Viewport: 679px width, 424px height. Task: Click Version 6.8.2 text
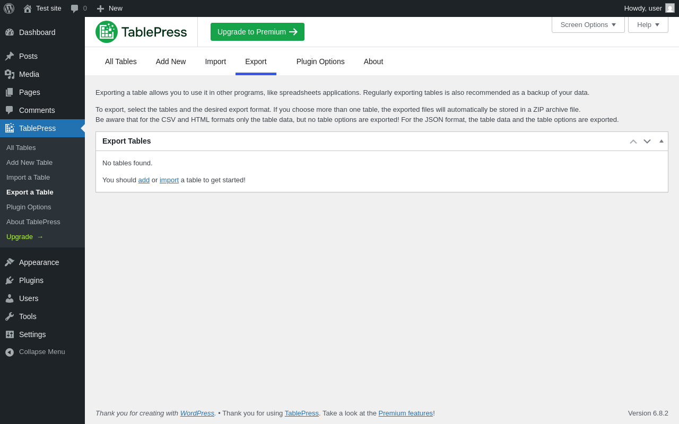click(x=648, y=413)
